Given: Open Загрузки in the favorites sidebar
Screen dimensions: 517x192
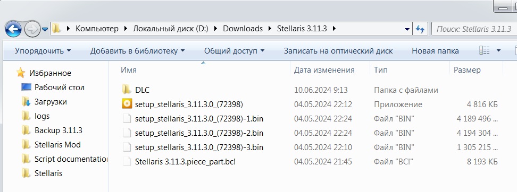Looking at the screenshot, I should click(x=51, y=102).
